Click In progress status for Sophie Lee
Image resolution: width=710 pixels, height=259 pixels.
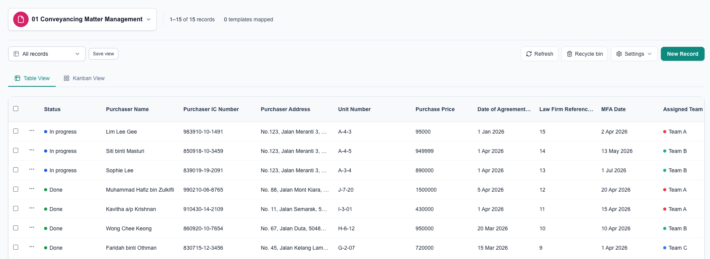point(60,170)
